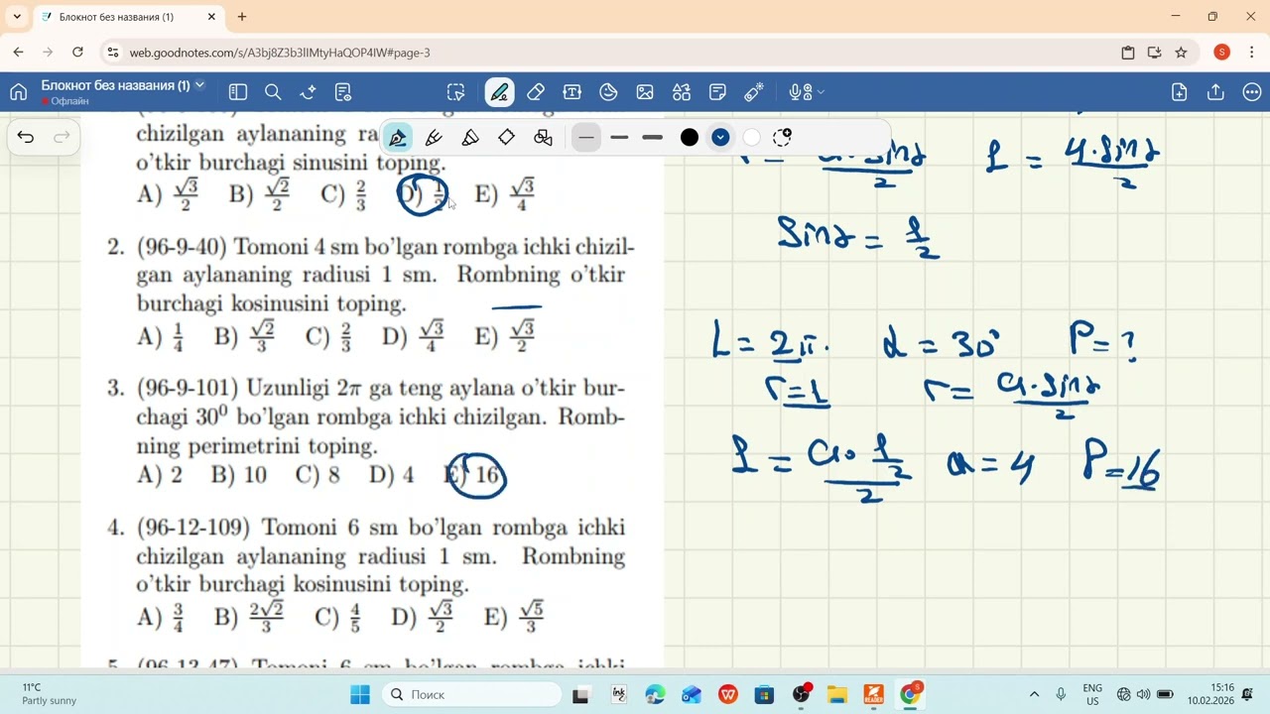
Task: Show hidden system tray icons
Action: click(x=1034, y=694)
